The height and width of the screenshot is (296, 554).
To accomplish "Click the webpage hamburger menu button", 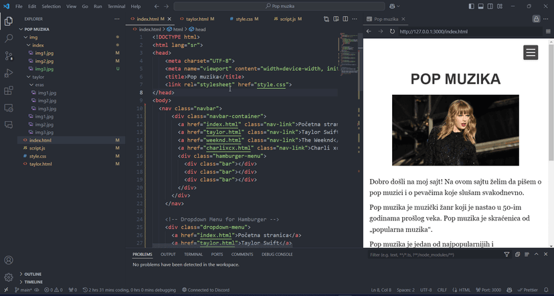I will pyautogui.click(x=531, y=53).
